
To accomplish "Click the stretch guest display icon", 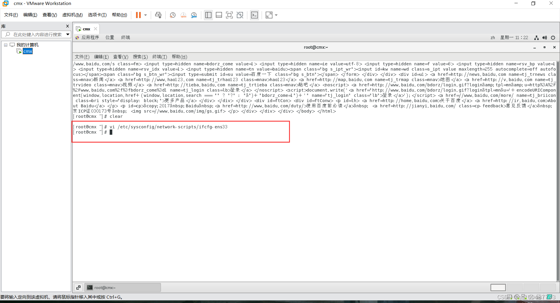I will coord(269,15).
